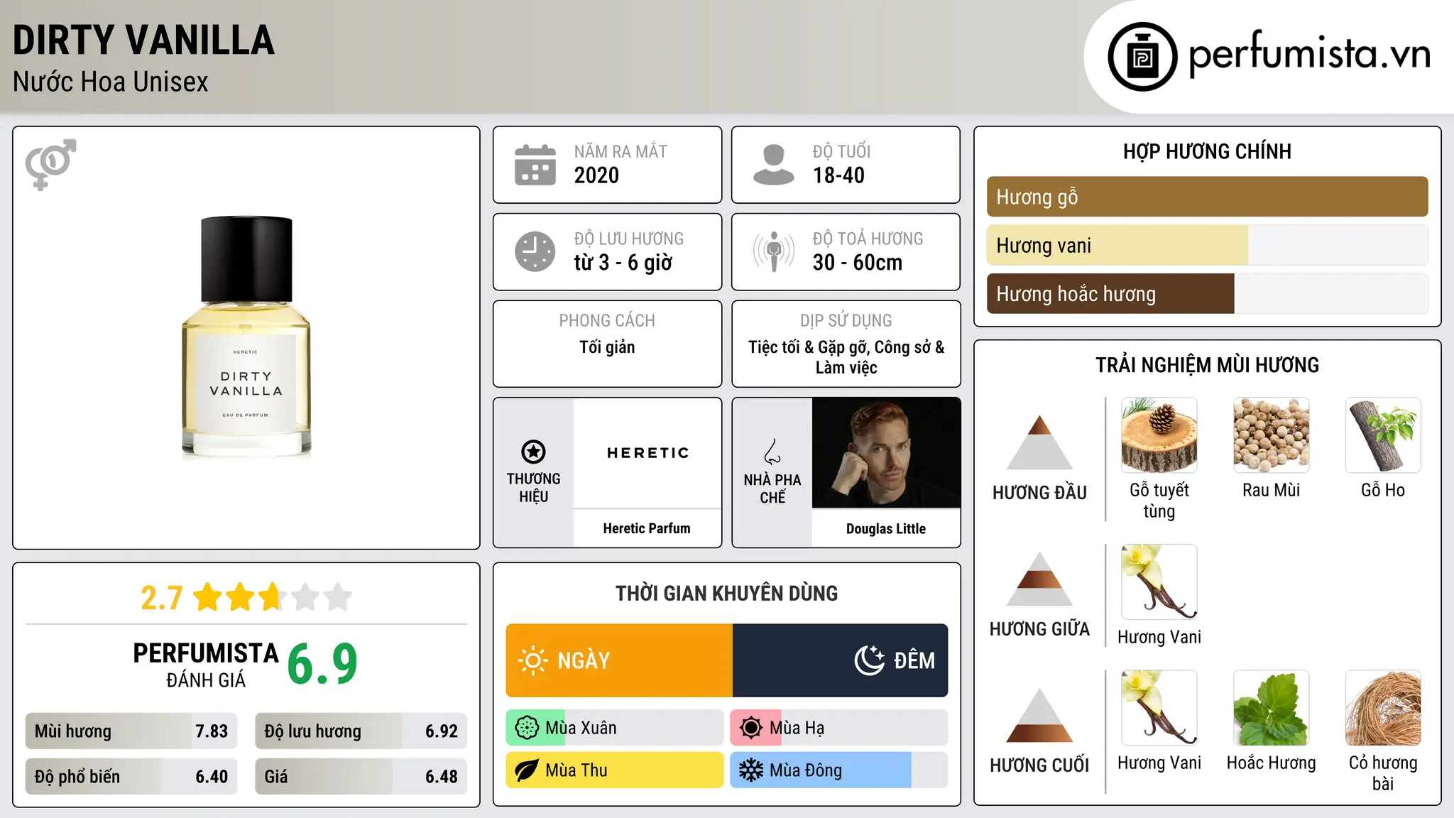Click the snowflake icon for Mùa Đông
Viewport: 1454px width, 818px height.
coord(751,770)
